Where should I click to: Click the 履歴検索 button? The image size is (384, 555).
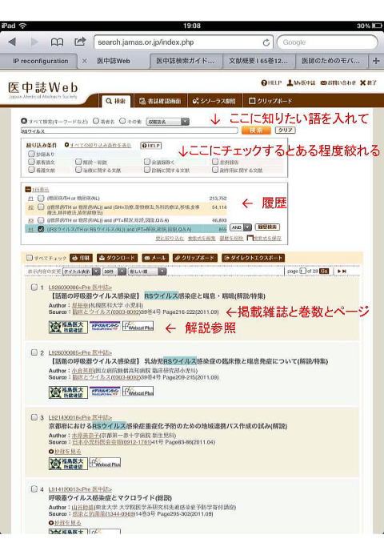(x=268, y=227)
